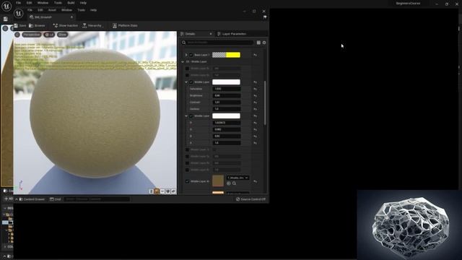Click the save icon in the main editor window
462x260 pixels.
click(x=6, y=19)
